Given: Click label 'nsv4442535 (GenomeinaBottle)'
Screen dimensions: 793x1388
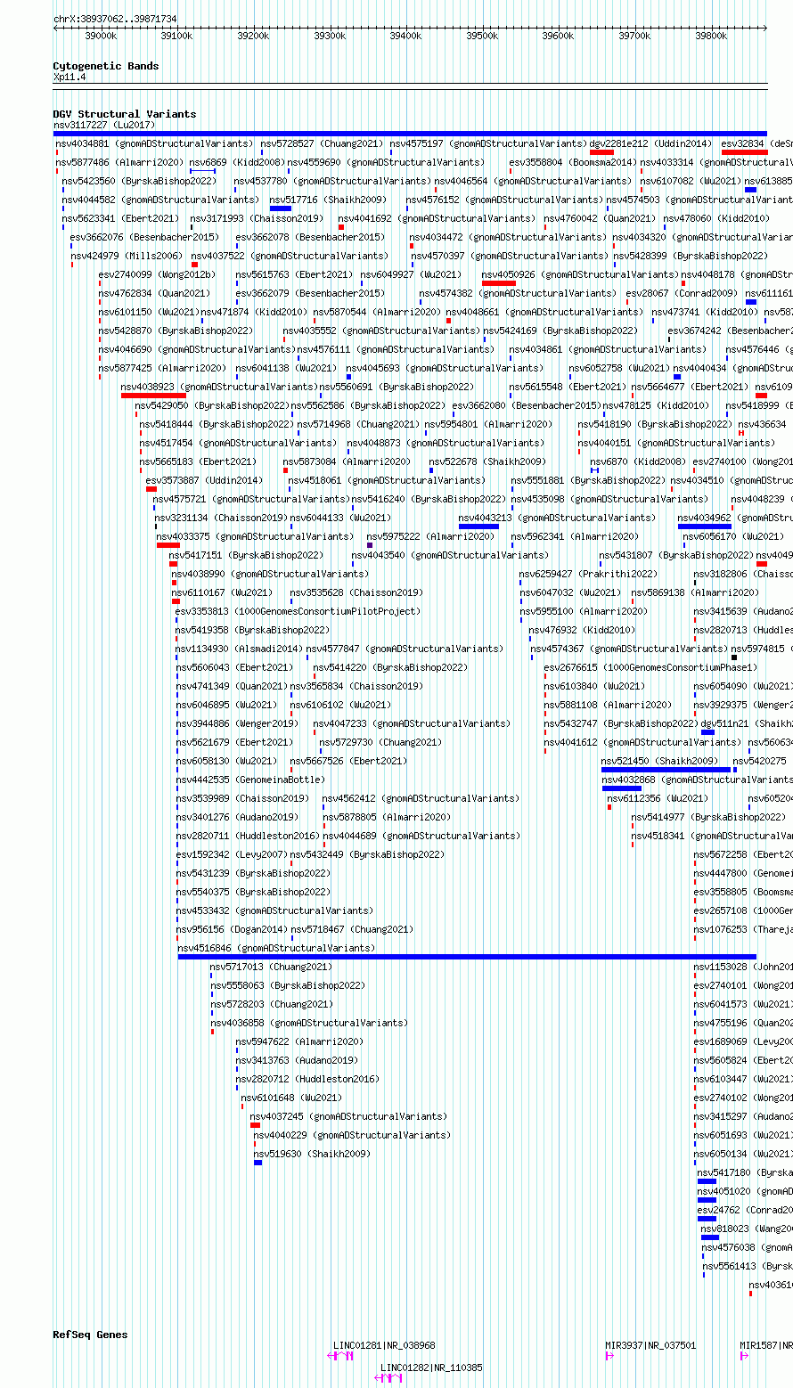Looking at the screenshot, I should point(250,780).
